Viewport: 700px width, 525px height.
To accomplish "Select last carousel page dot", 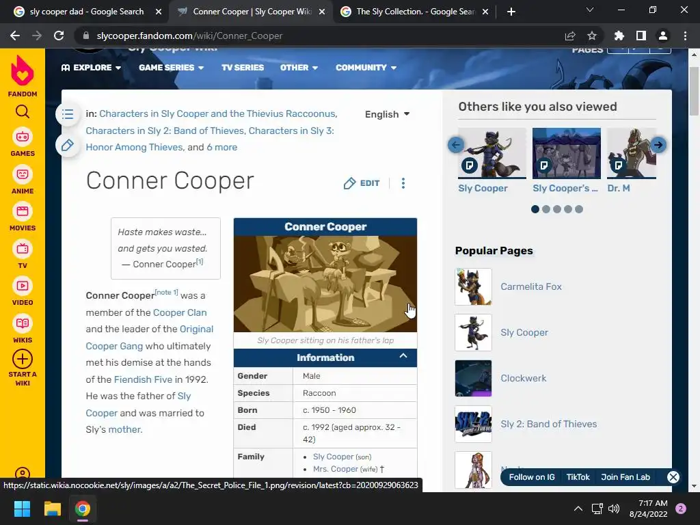I will pos(579,209).
